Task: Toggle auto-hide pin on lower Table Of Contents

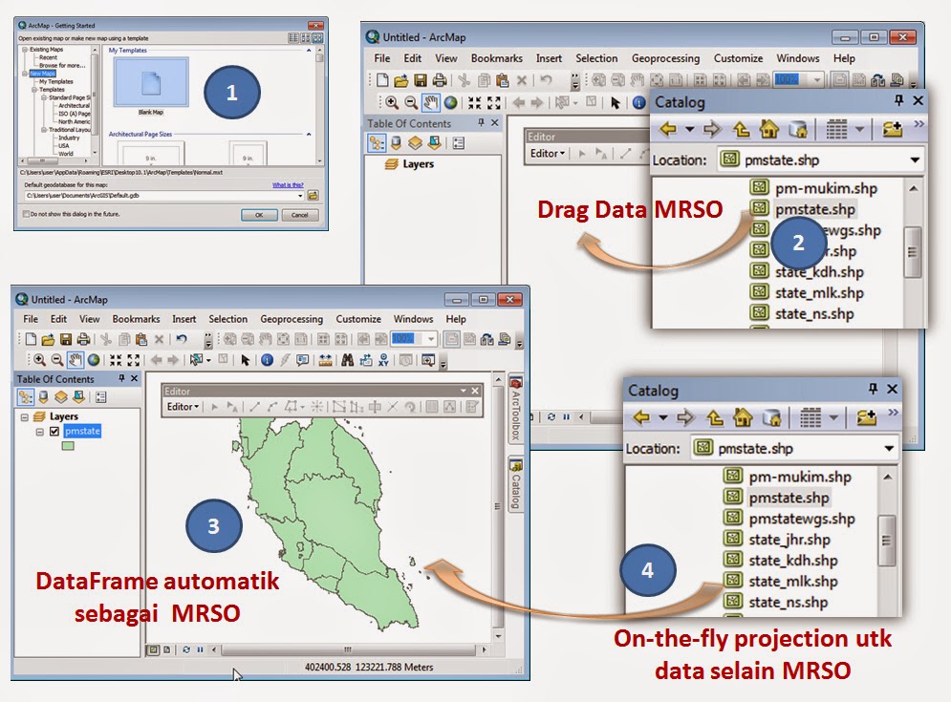Action: pos(121,378)
